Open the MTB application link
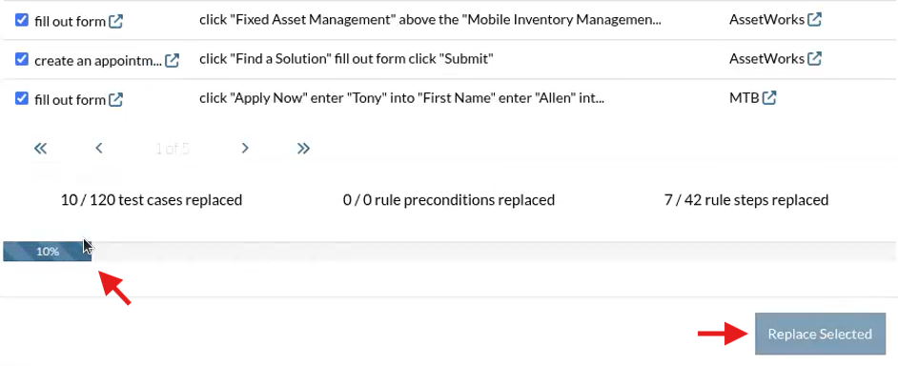This screenshot has height=366, width=898. [744, 98]
